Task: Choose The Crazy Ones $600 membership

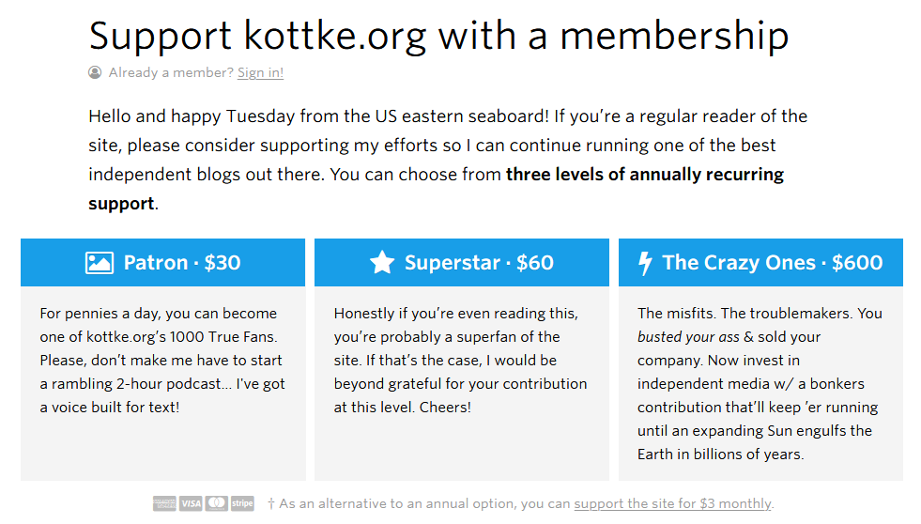Action: coord(760,263)
